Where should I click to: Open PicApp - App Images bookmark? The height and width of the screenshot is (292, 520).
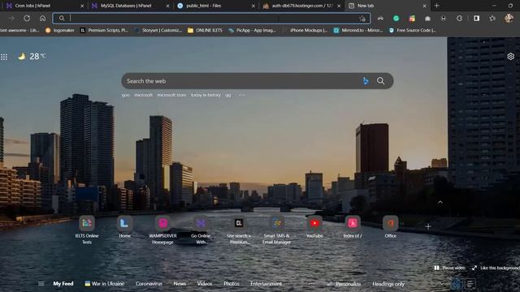[x=252, y=30]
